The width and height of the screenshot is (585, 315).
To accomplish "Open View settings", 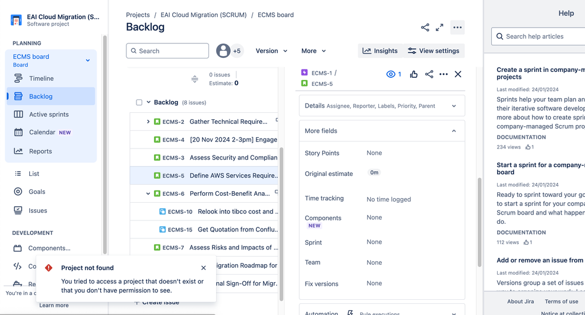I will click(433, 51).
